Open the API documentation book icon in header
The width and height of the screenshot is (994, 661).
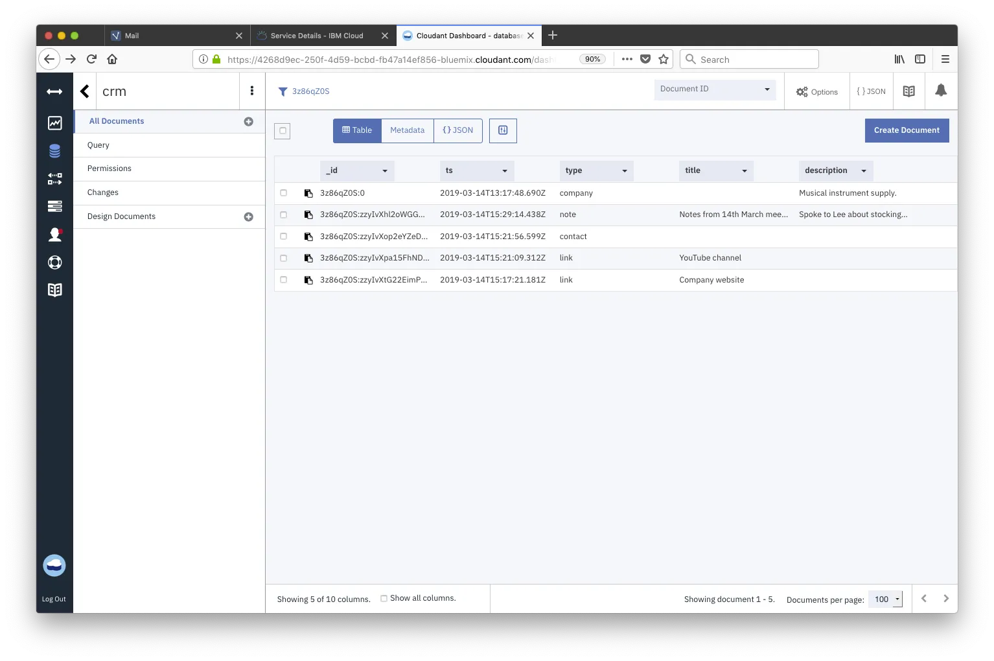[x=909, y=91]
